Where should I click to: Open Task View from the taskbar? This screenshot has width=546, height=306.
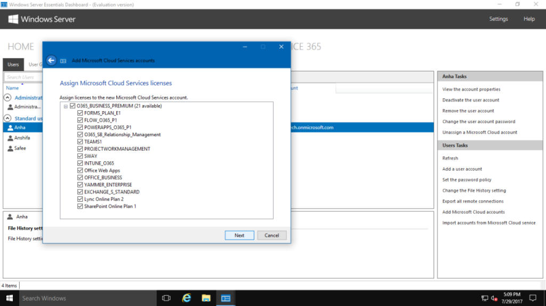pos(166,298)
